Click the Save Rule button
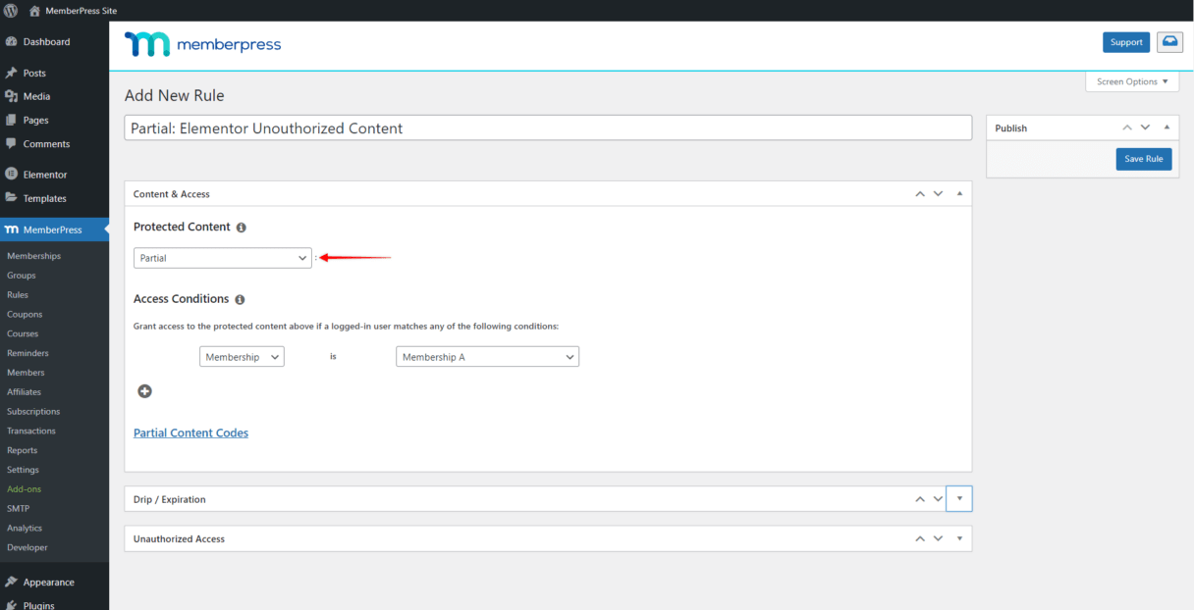 click(1144, 159)
